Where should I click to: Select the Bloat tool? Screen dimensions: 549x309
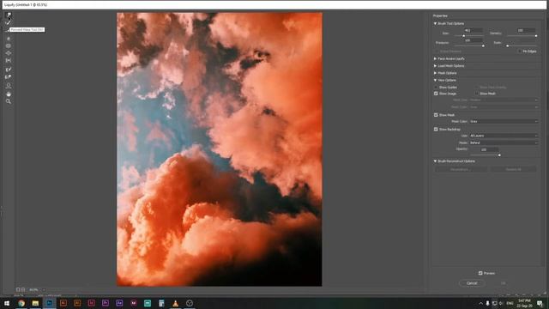(9, 53)
